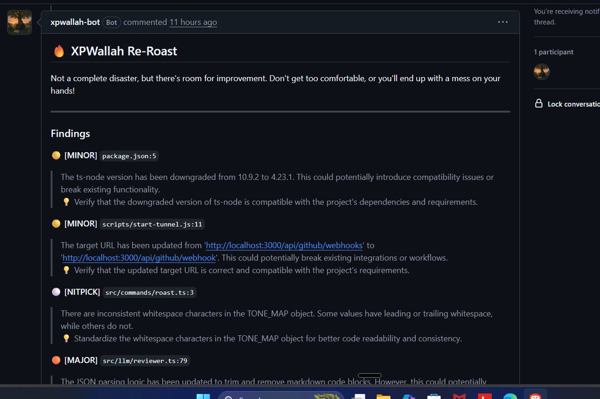Screen dimensions: 600x399
Task: Click the 'Verify that the downgraded version' suggestion text
Action: [276, 202]
